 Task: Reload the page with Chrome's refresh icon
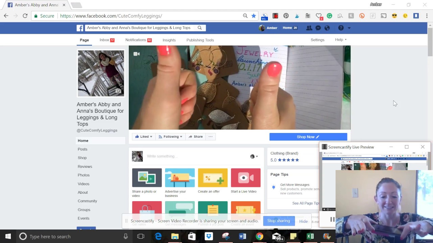click(25, 16)
